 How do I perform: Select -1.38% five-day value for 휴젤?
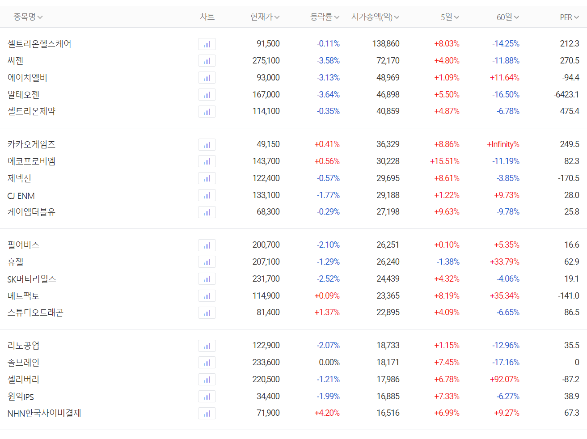tap(448, 262)
